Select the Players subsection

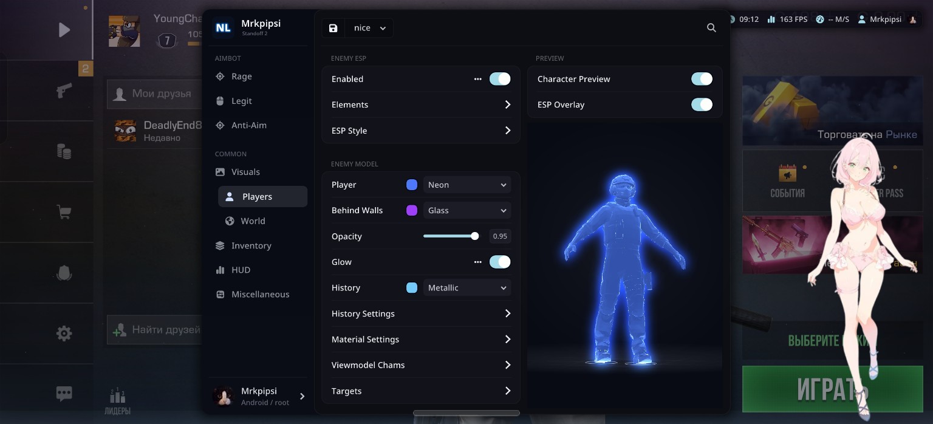[262, 197]
